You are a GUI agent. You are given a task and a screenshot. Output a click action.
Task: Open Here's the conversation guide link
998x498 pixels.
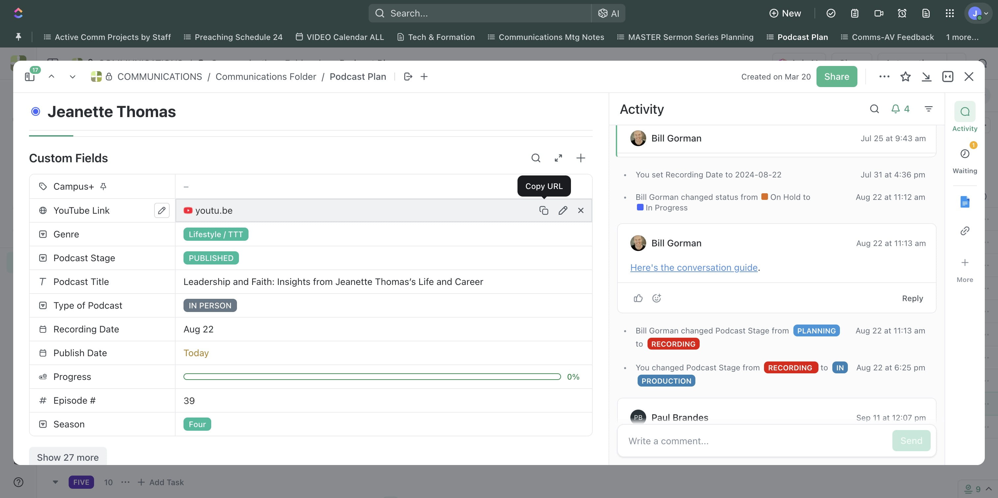[x=693, y=267]
